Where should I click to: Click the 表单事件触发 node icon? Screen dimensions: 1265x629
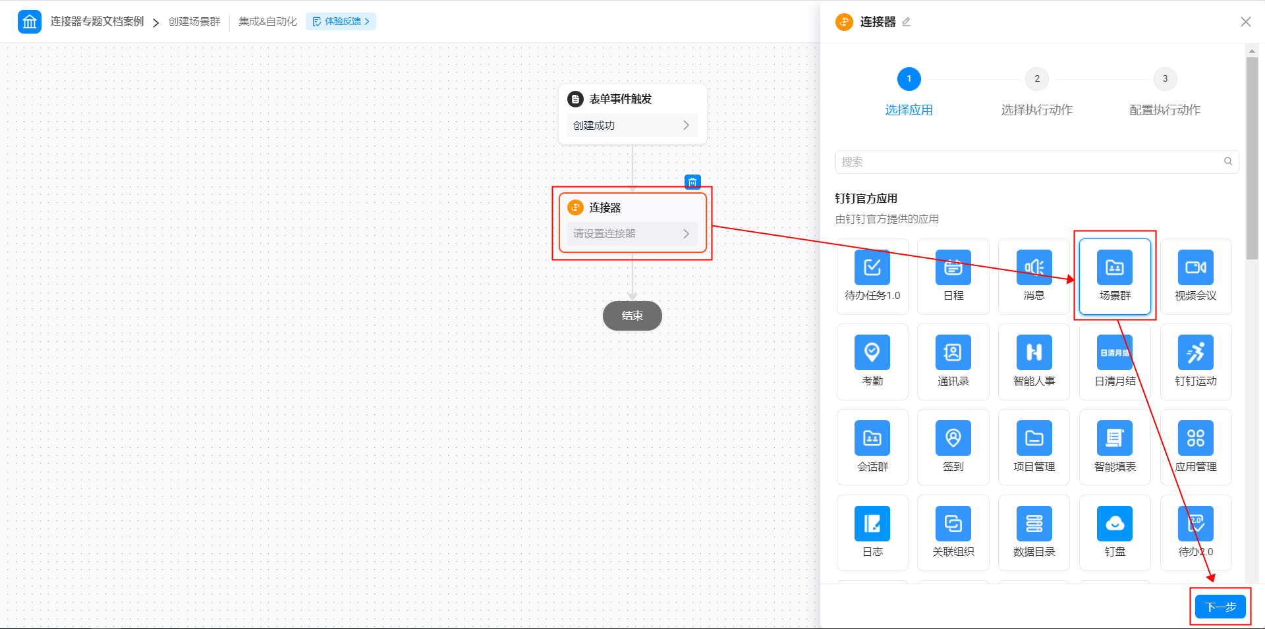[575, 99]
